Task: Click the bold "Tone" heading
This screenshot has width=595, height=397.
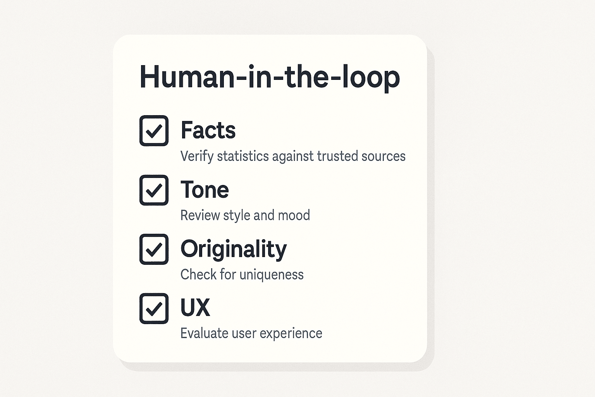Action: click(x=205, y=190)
